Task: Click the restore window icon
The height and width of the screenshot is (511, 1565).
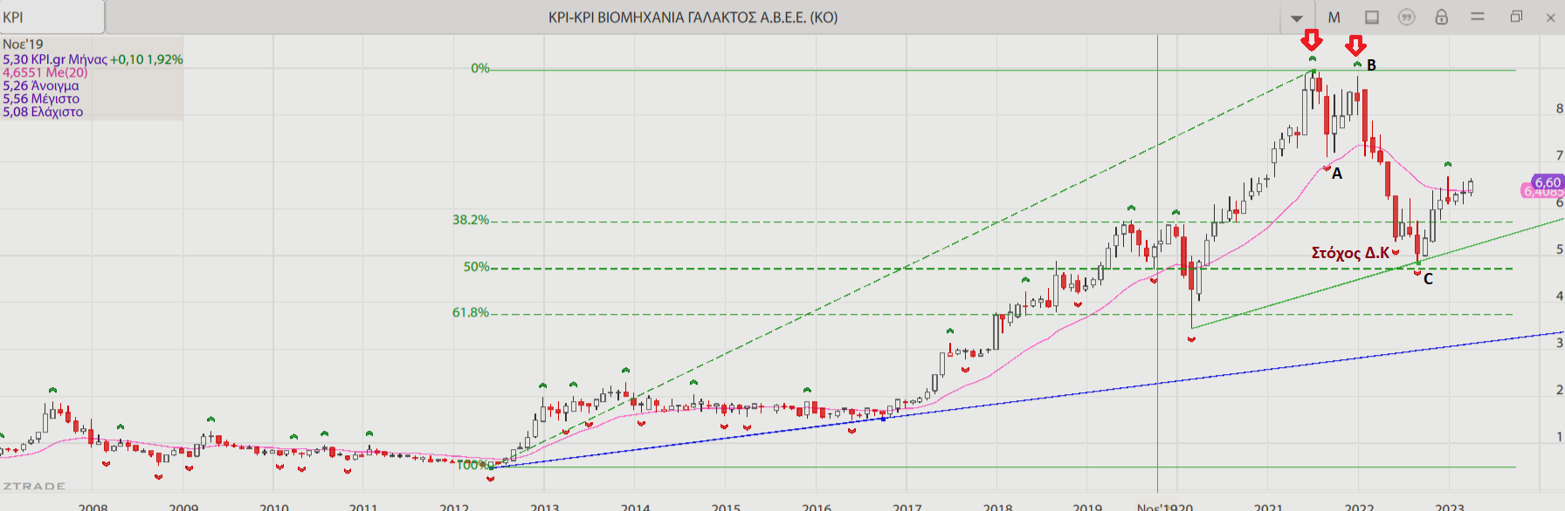Action: [x=1516, y=17]
